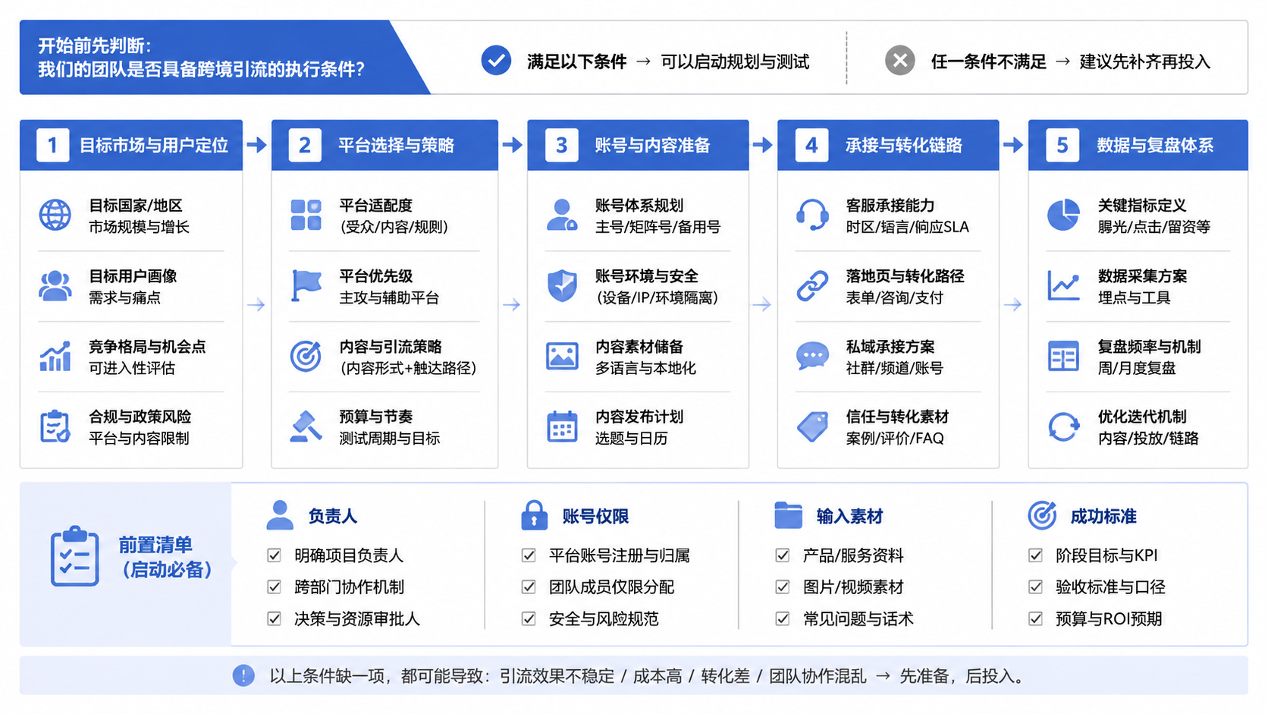Click the grid icon beside 平台适配度

coord(306,215)
